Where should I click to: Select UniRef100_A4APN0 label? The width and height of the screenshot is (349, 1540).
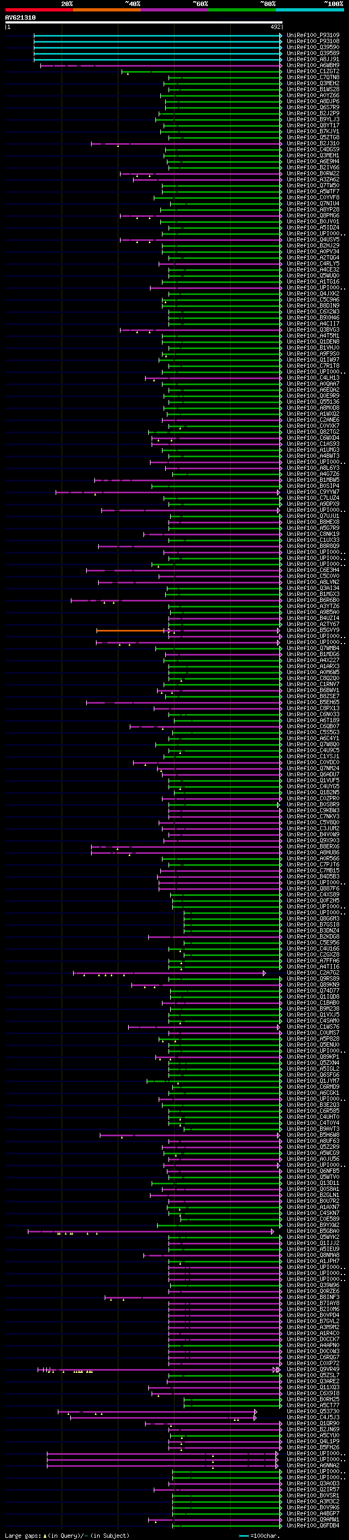click(x=313, y=1345)
